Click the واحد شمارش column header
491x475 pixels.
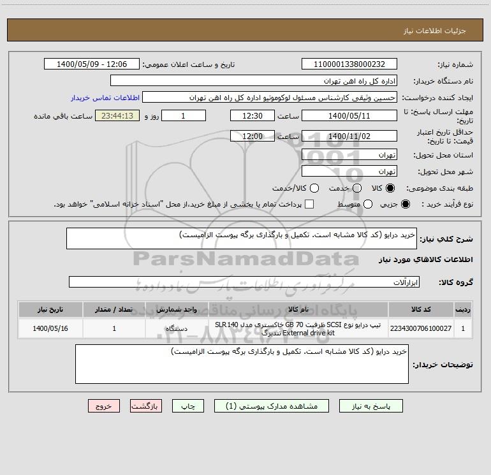pos(177,309)
